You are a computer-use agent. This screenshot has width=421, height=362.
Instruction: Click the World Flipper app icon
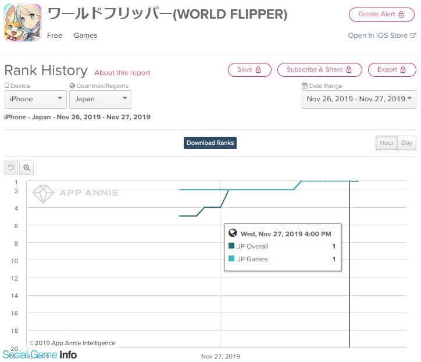click(23, 23)
